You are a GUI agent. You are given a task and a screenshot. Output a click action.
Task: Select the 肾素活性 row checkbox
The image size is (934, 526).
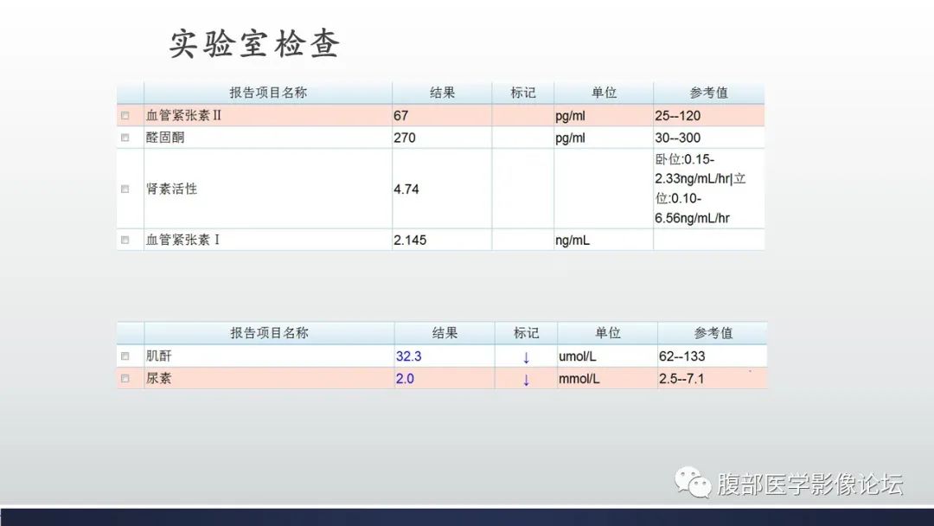point(125,189)
